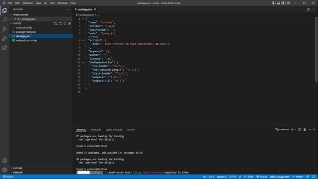Customize layout from title bar icon
This screenshot has height=179, width=318.
point(289,3)
